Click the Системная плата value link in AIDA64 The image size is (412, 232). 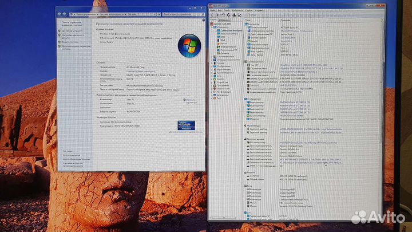tap(312, 68)
